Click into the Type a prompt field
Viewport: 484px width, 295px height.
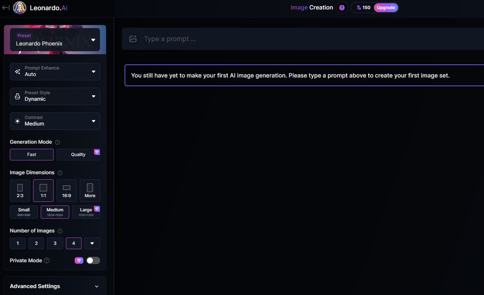click(313, 39)
